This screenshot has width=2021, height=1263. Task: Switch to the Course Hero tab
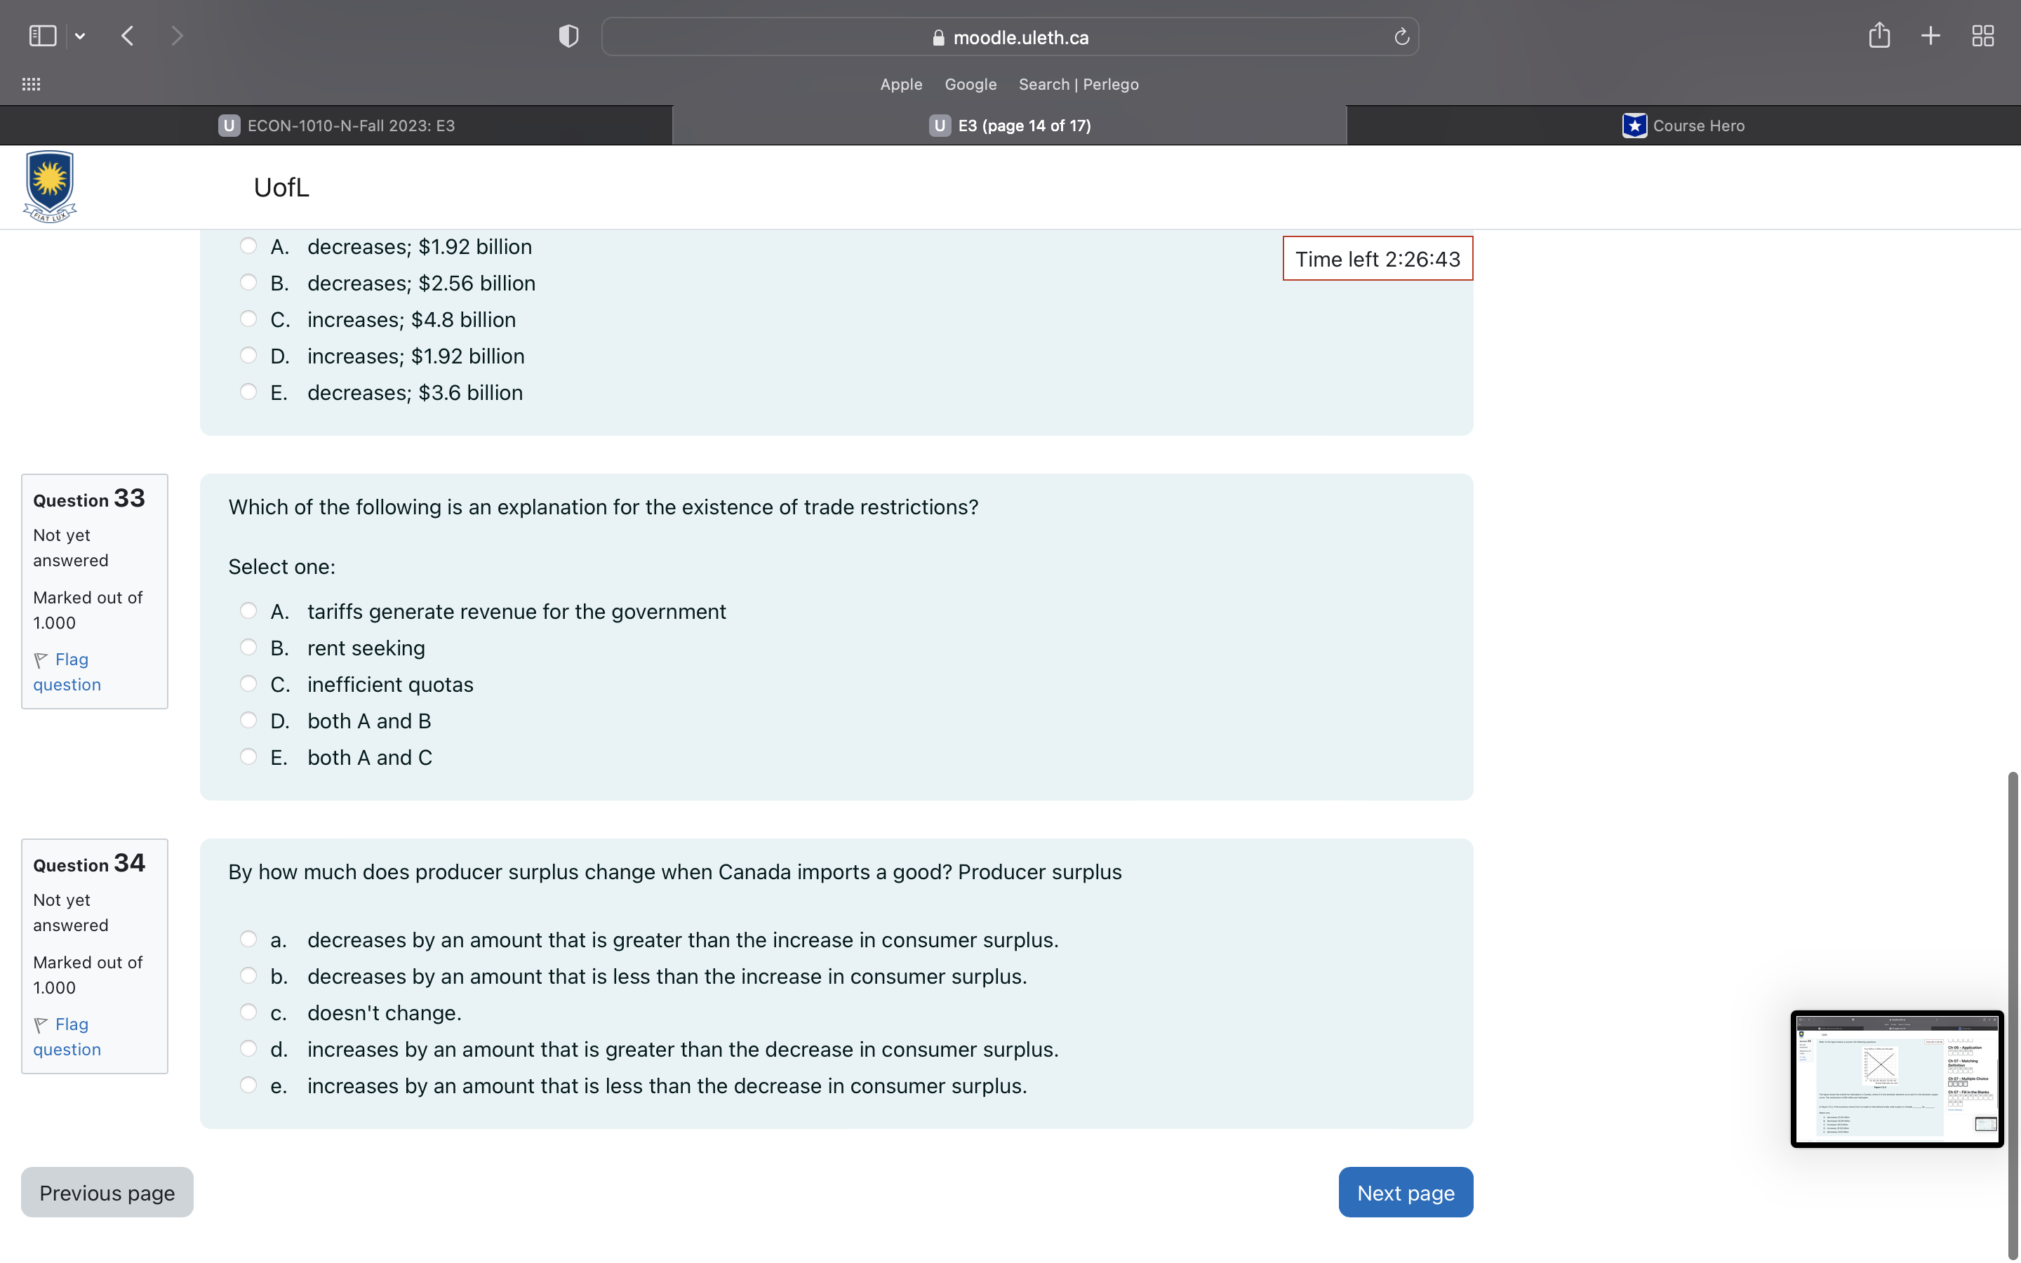coord(1683,126)
